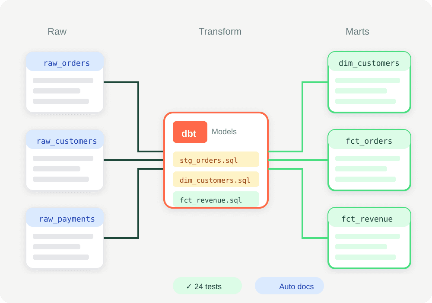Click the Transform column heading
Image resolution: width=432 pixels, height=303 pixels.
click(x=220, y=32)
